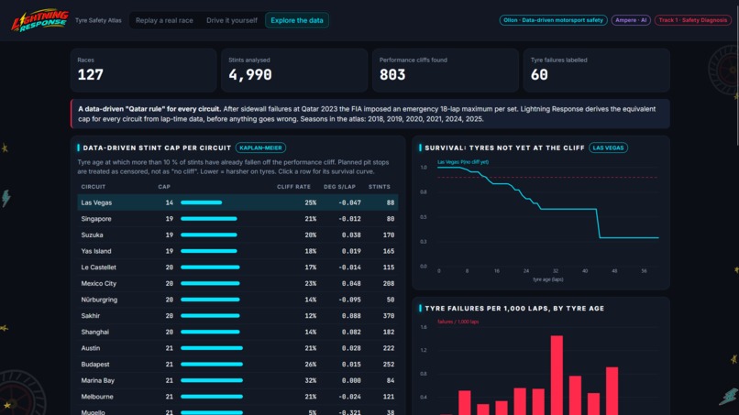The width and height of the screenshot is (739, 415).
Task: Click the failures / 1,000 laps legend
Action: (x=458, y=322)
